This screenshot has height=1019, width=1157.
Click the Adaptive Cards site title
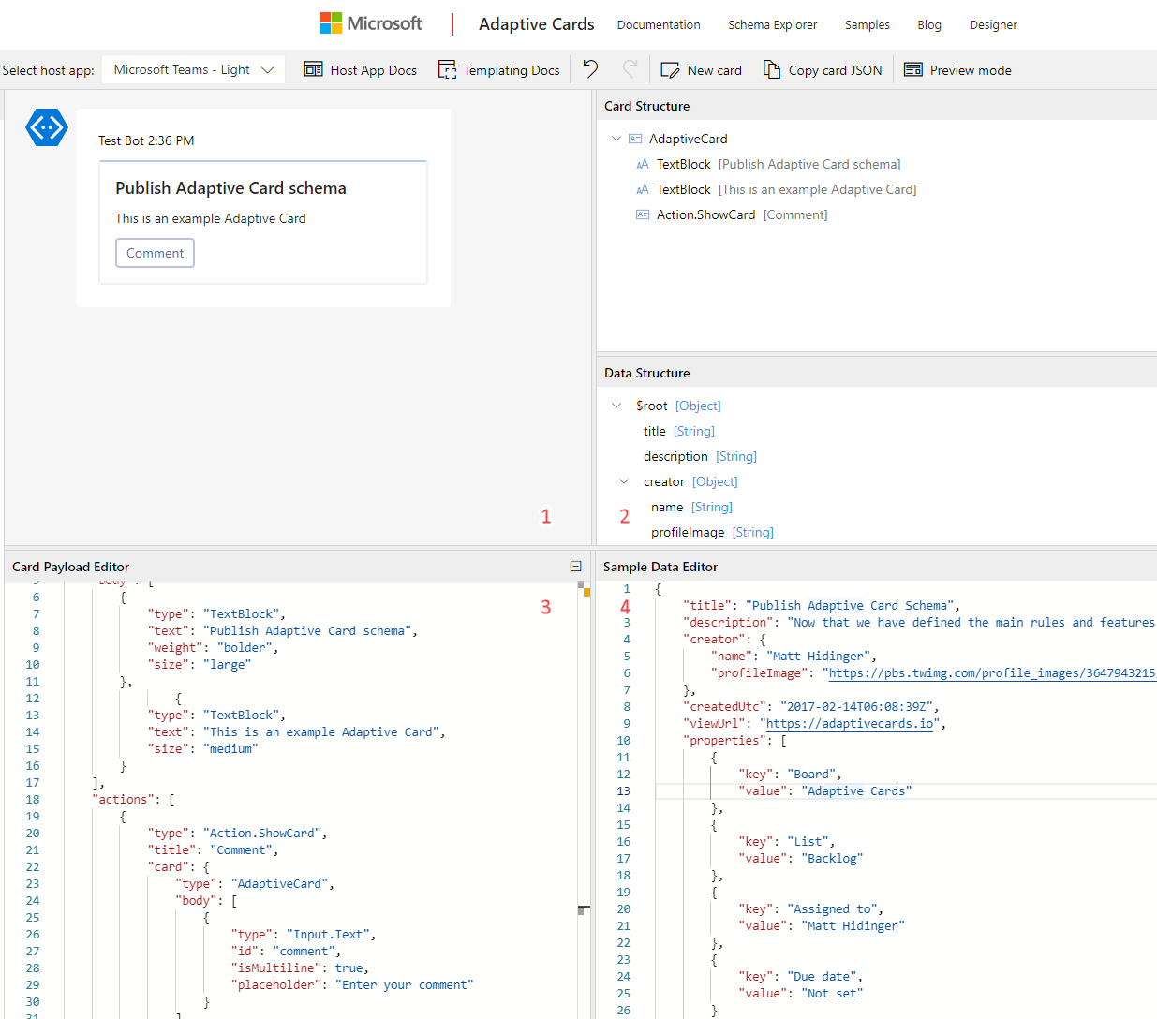click(x=537, y=24)
